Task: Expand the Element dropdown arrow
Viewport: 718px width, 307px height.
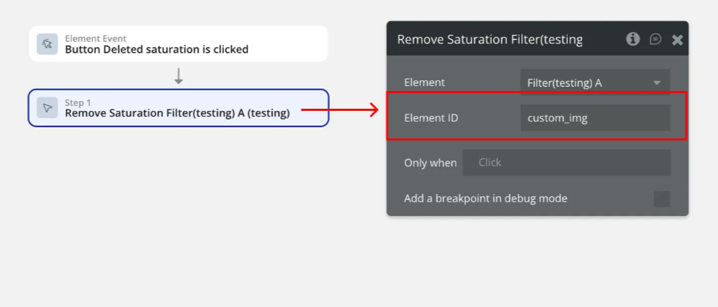Action: point(657,83)
